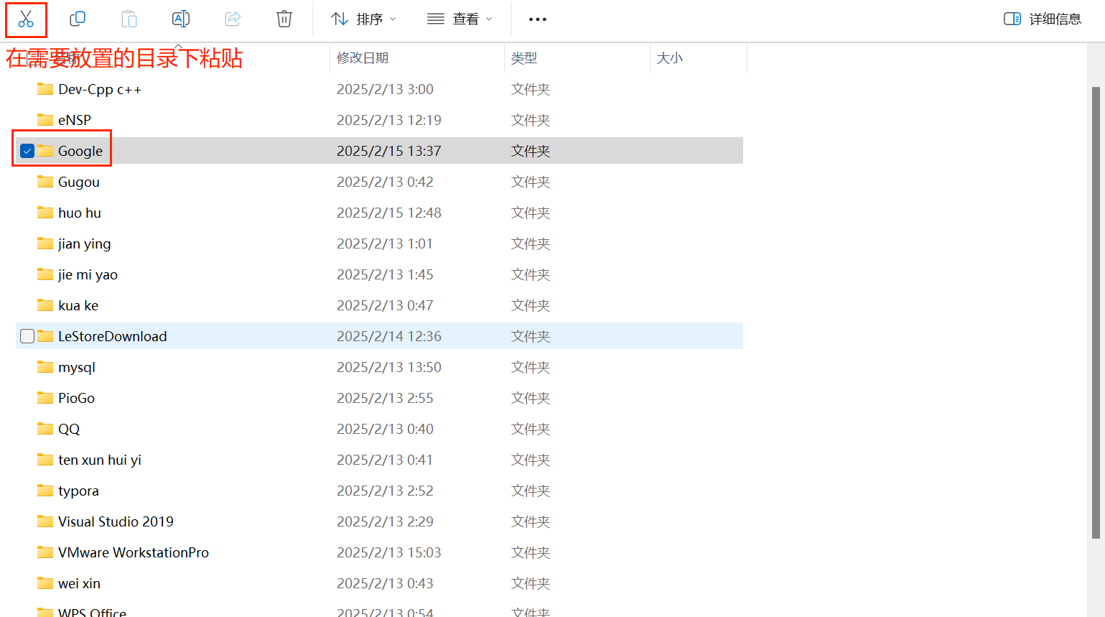
Task: Select the LeStoreDownload folder name
Action: point(113,336)
